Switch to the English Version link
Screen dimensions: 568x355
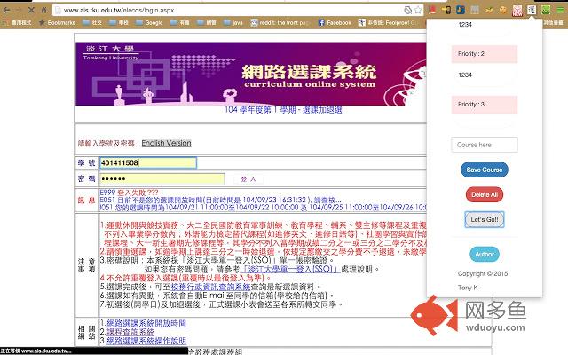pos(166,143)
